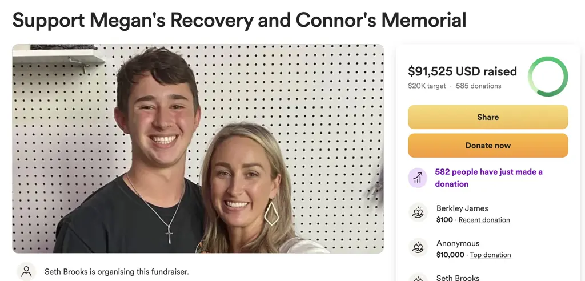Click the organiser profile avatar icon
Viewport: 585px width, 281px height.
coord(26,271)
